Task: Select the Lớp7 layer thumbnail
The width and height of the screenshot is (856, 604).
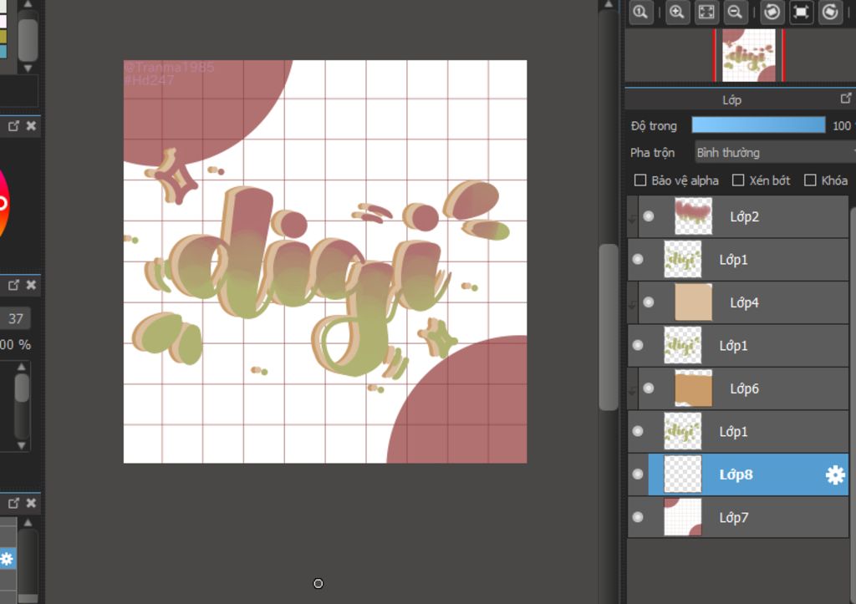Action: pyautogui.click(x=682, y=517)
